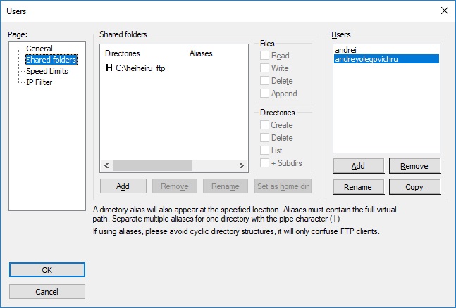Click the Aliases column header
This screenshot has width=456, height=308.
point(216,53)
